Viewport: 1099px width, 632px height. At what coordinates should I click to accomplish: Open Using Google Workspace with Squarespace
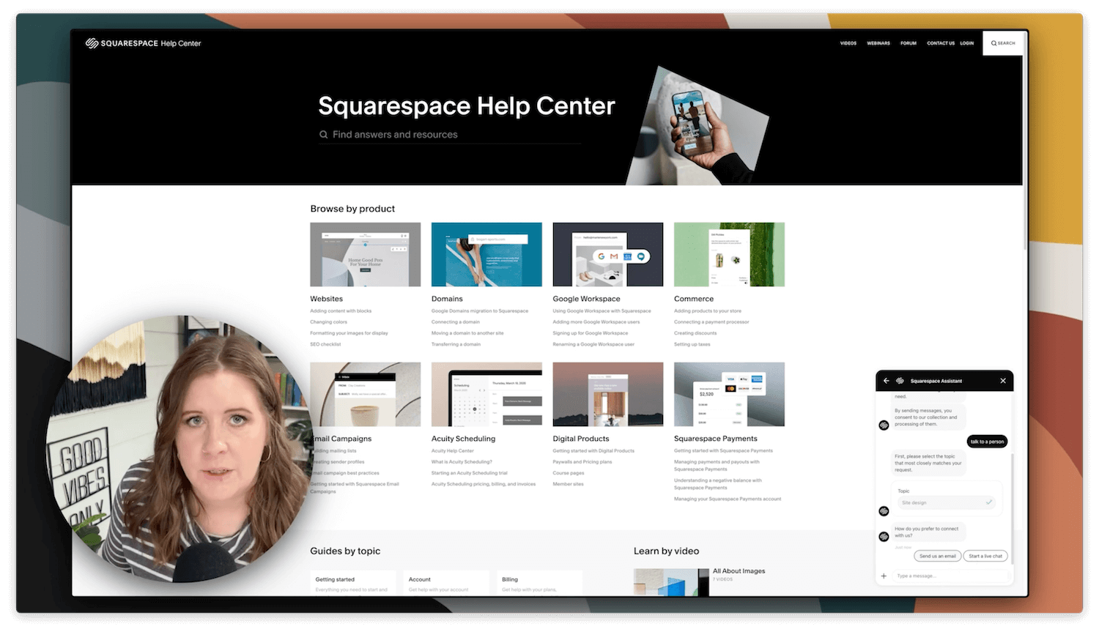pyautogui.click(x=602, y=311)
